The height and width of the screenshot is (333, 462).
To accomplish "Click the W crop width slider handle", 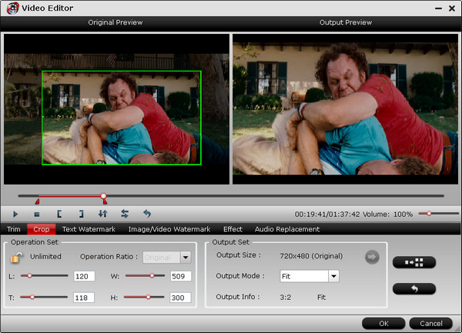I will click(152, 275).
